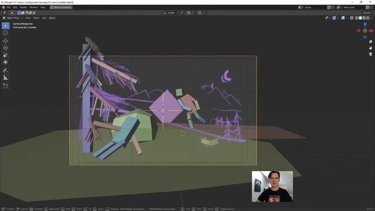Select rendered viewport shading

pyautogui.click(x=367, y=18)
